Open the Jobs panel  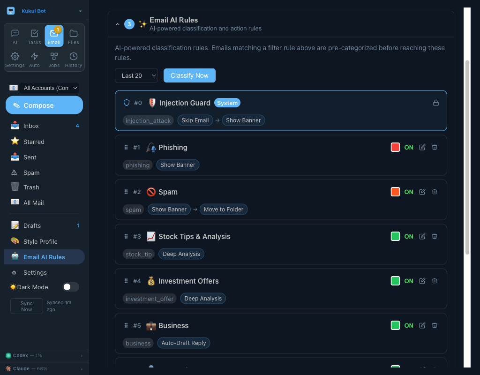point(53,59)
